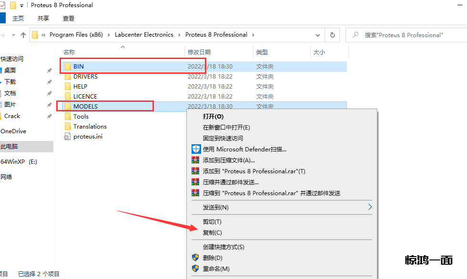Viewport: 467px width, 279px height.
Task: Click the Tools folder icon
Action: point(68,117)
